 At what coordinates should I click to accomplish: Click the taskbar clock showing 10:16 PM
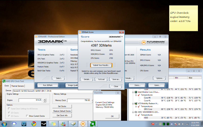(195, 124)
